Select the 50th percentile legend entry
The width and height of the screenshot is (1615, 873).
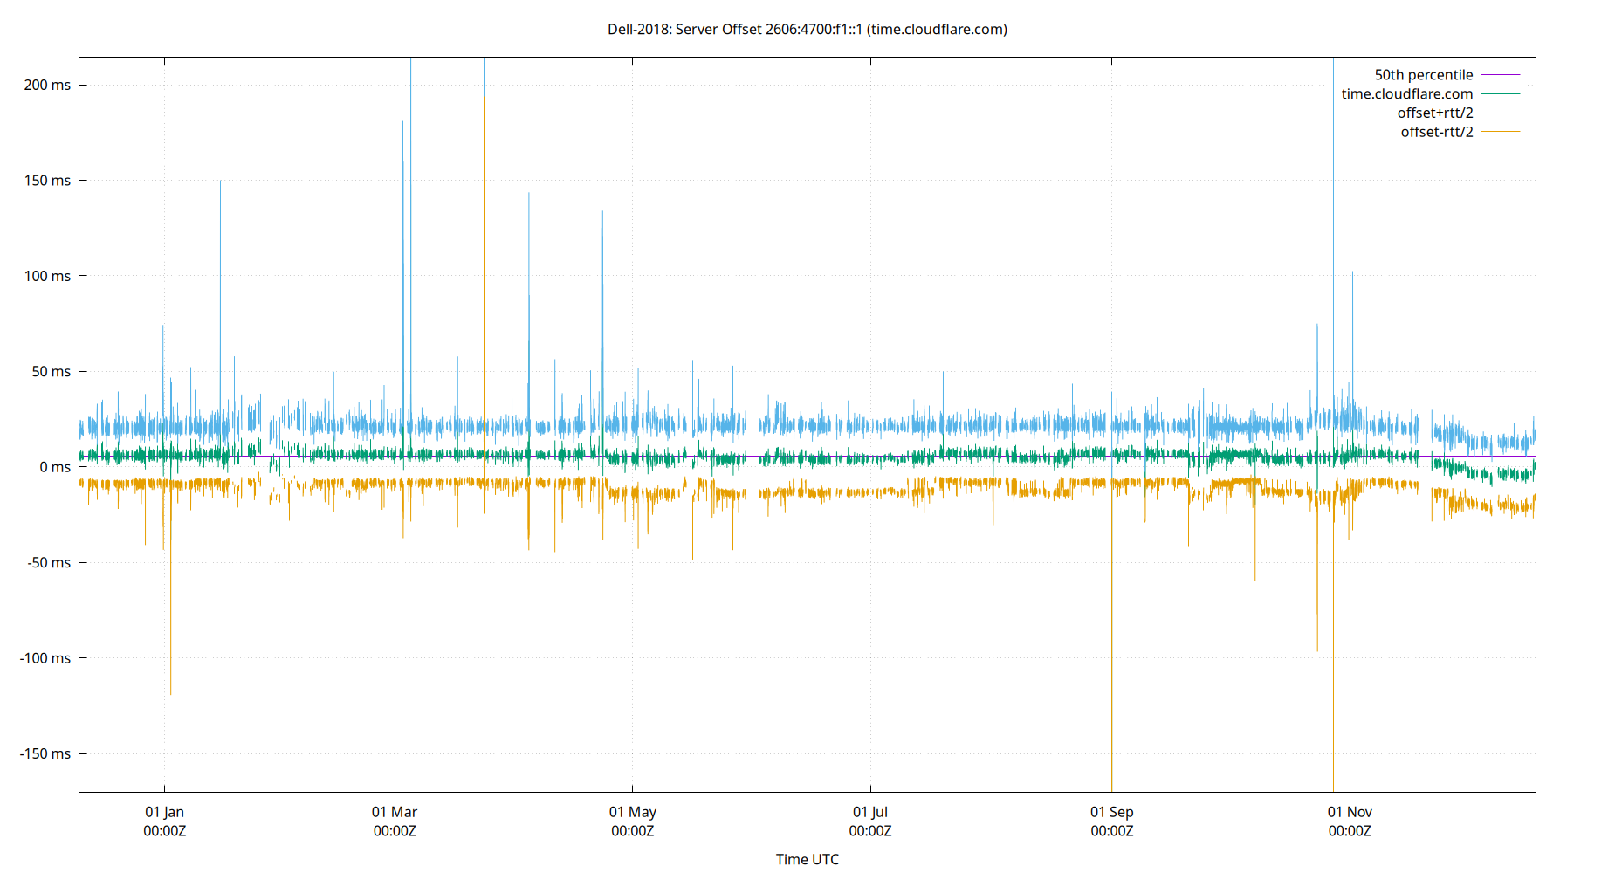tap(1424, 74)
